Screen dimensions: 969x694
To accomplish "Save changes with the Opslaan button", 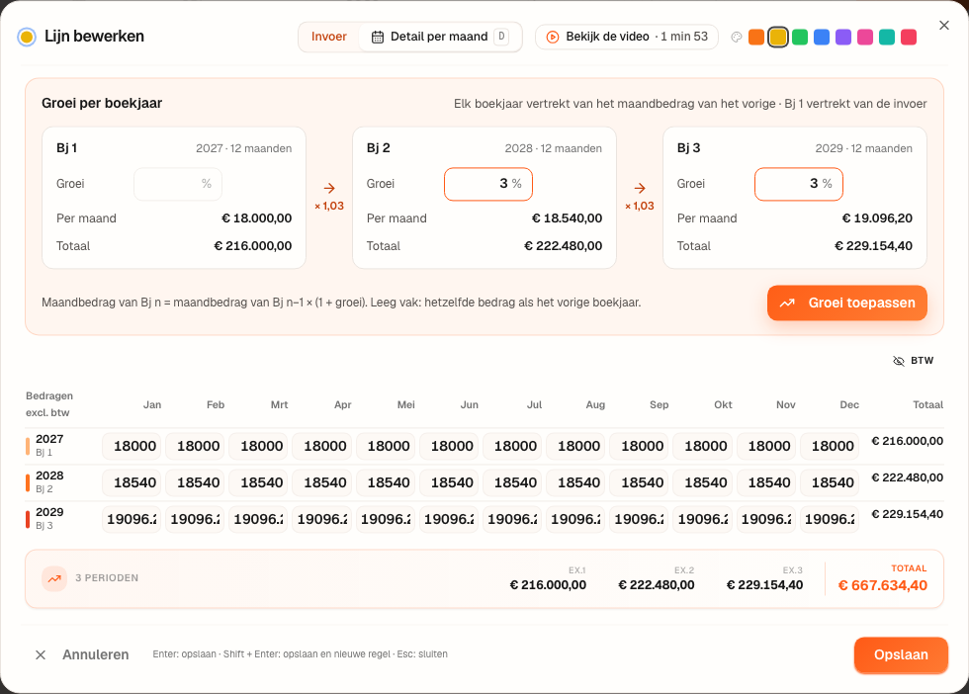I will (901, 655).
